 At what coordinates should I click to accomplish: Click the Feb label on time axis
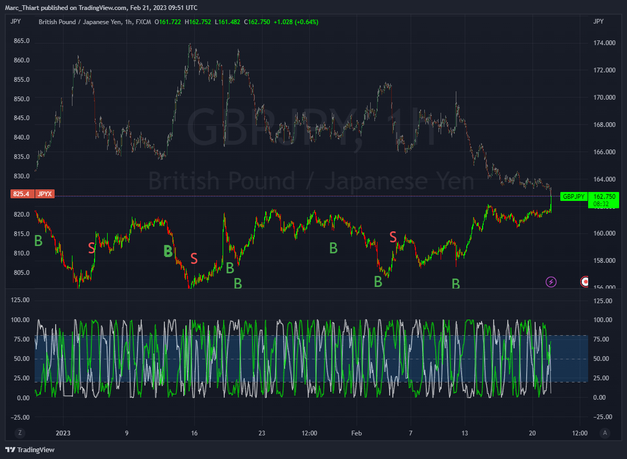[x=356, y=433]
